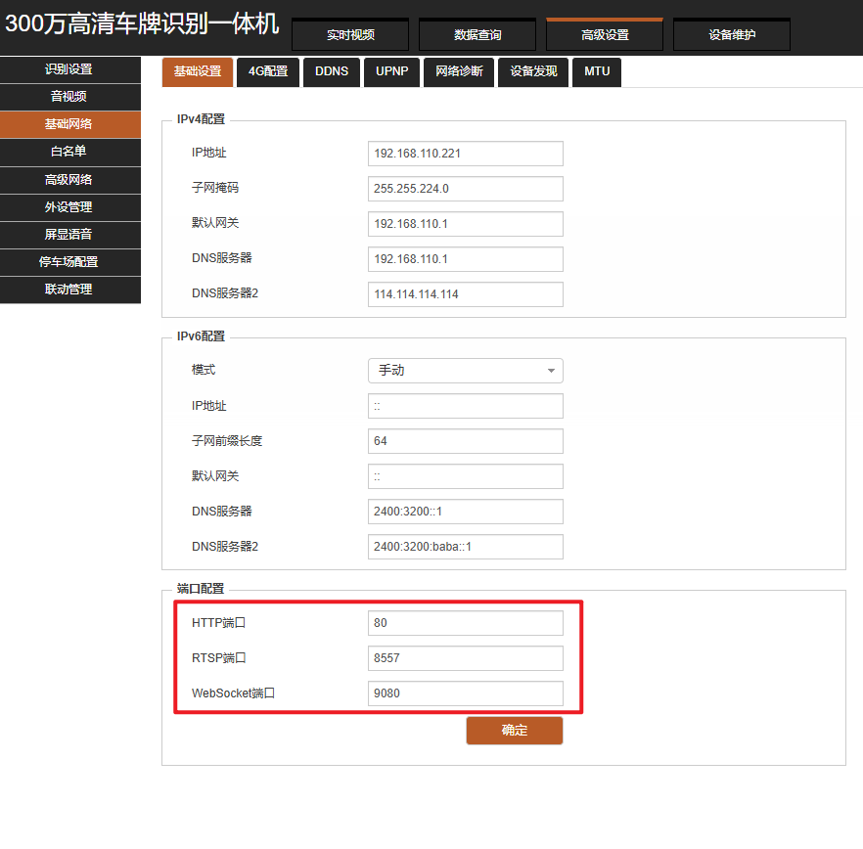Viewport: 863px width, 849px height.
Task: Select the 基础设置 sub-tab
Action: point(198,72)
